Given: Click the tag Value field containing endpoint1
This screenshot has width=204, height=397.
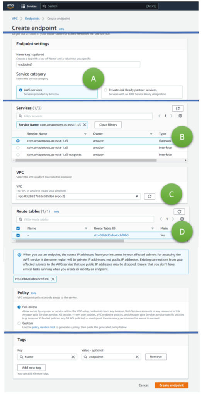Looking at the screenshot, I should [111, 357].
